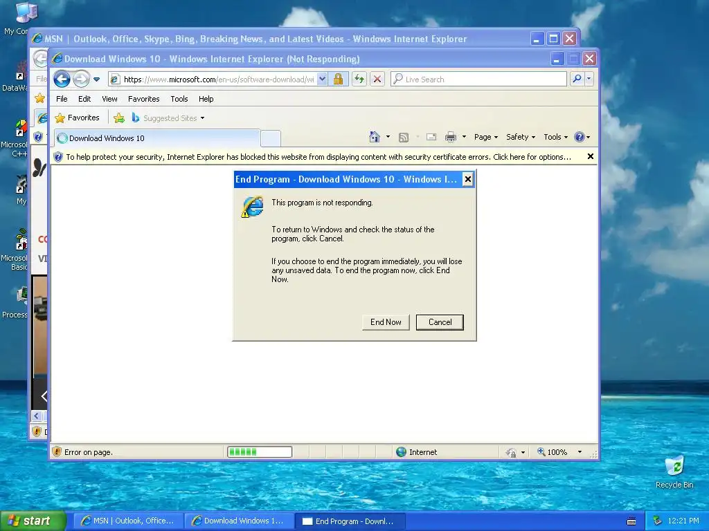Image resolution: width=709 pixels, height=531 pixels.
Task: Click information bar shield icon
Action: click(58, 157)
